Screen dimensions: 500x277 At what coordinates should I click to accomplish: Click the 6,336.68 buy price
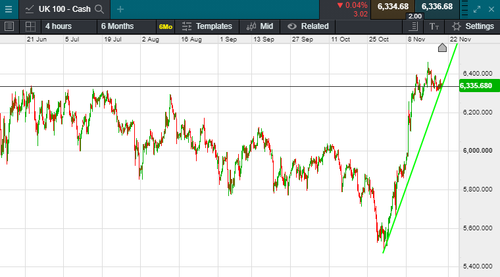tap(437, 7)
